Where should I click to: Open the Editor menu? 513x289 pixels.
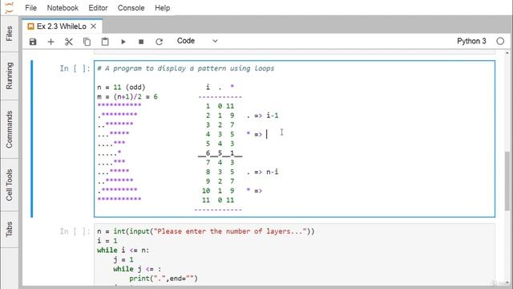[98, 8]
